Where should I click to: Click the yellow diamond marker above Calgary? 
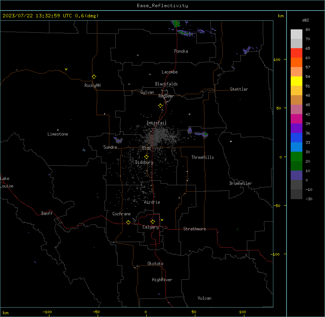pos(153,222)
